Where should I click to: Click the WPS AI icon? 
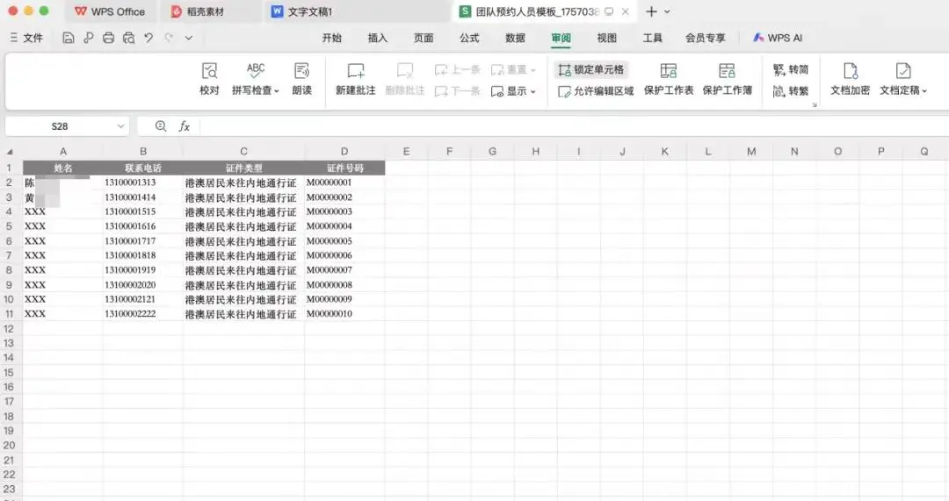click(x=757, y=38)
